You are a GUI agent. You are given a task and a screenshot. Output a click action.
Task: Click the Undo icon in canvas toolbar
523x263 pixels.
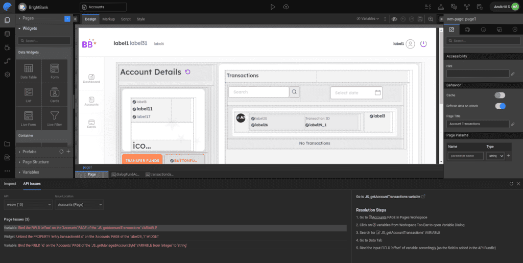pos(403,19)
